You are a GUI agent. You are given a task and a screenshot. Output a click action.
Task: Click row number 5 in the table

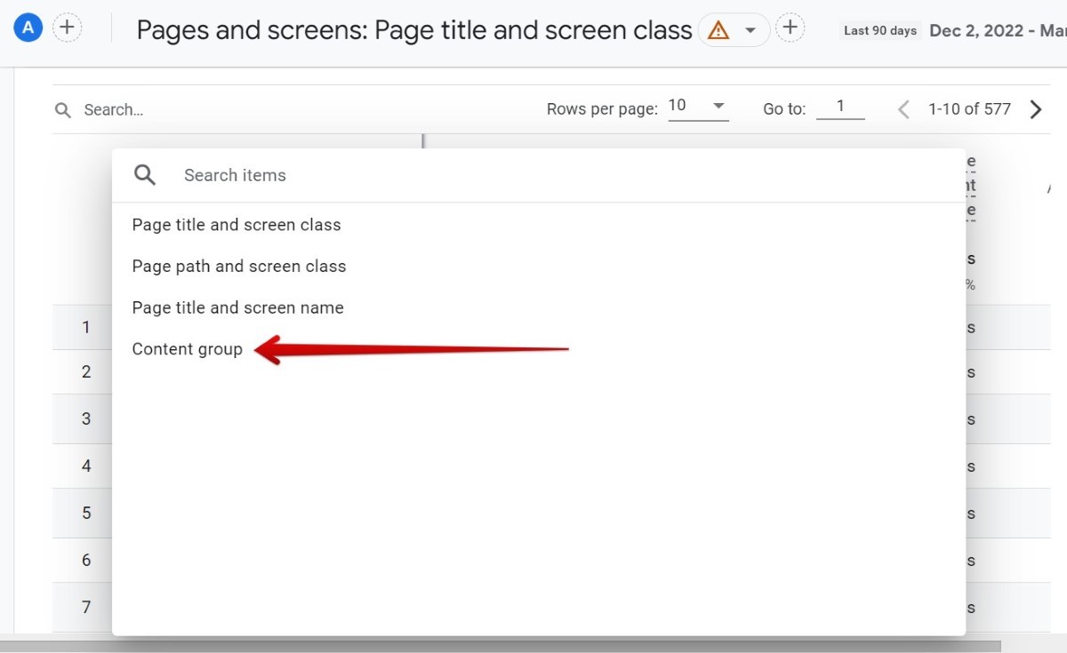86,513
